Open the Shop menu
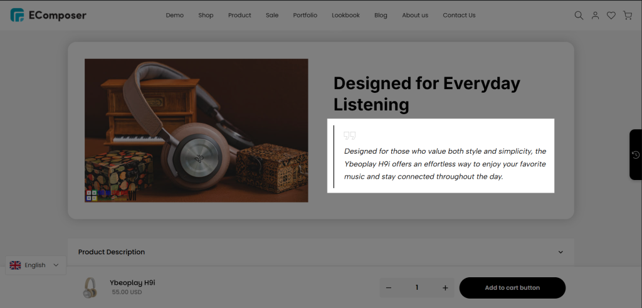Image resolution: width=642 pixels, height=308 pixels. coord(206,15)
